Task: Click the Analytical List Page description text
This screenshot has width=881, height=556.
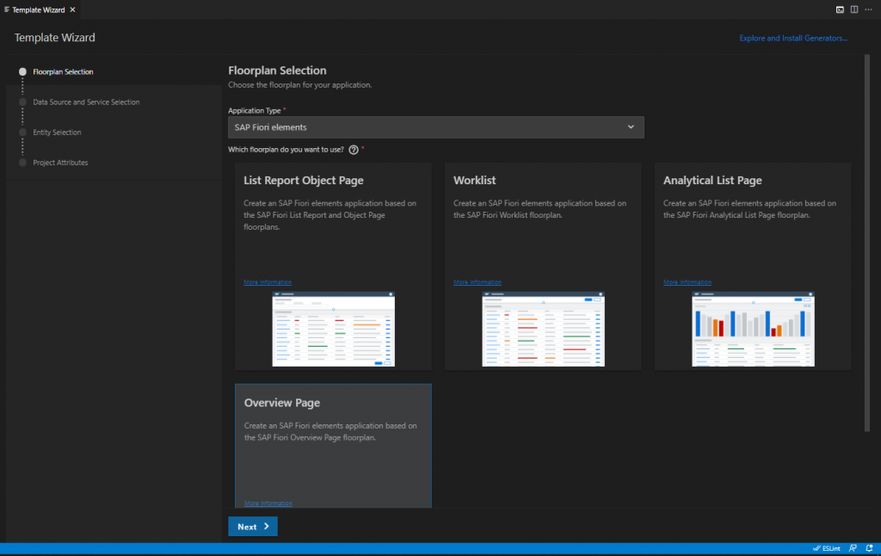Action: point(749,209)
